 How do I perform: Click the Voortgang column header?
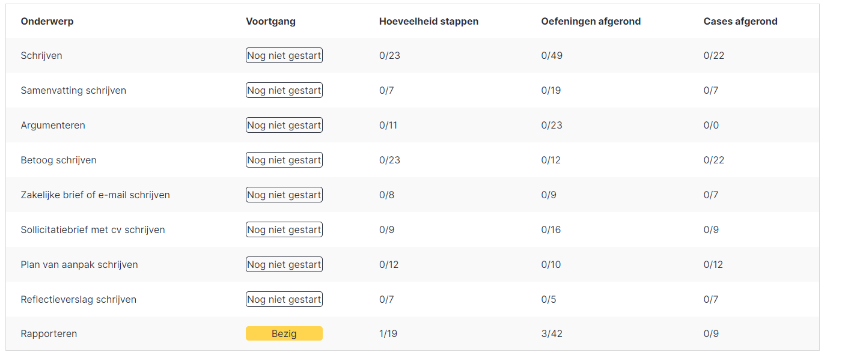click(x=270, y=22)
